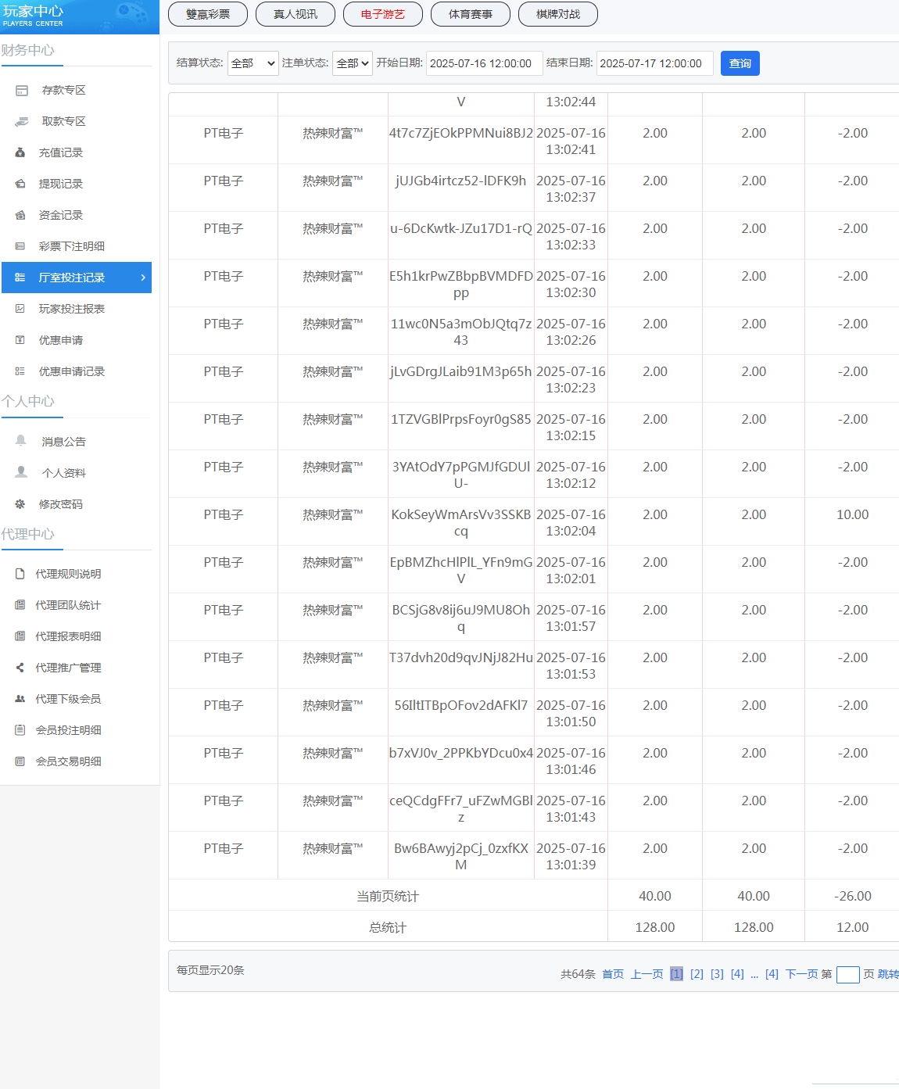Image resolution: width=899 pixels, height=1089 pixels.
Task: Select the 真人视讯 tab
Action: [295, 14]
